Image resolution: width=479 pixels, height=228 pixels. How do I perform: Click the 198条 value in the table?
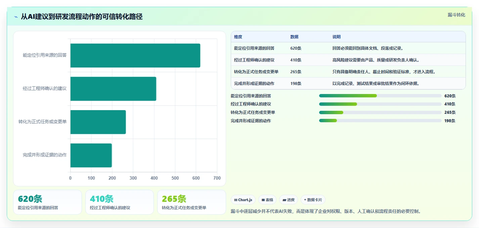[x=296, y=84]
